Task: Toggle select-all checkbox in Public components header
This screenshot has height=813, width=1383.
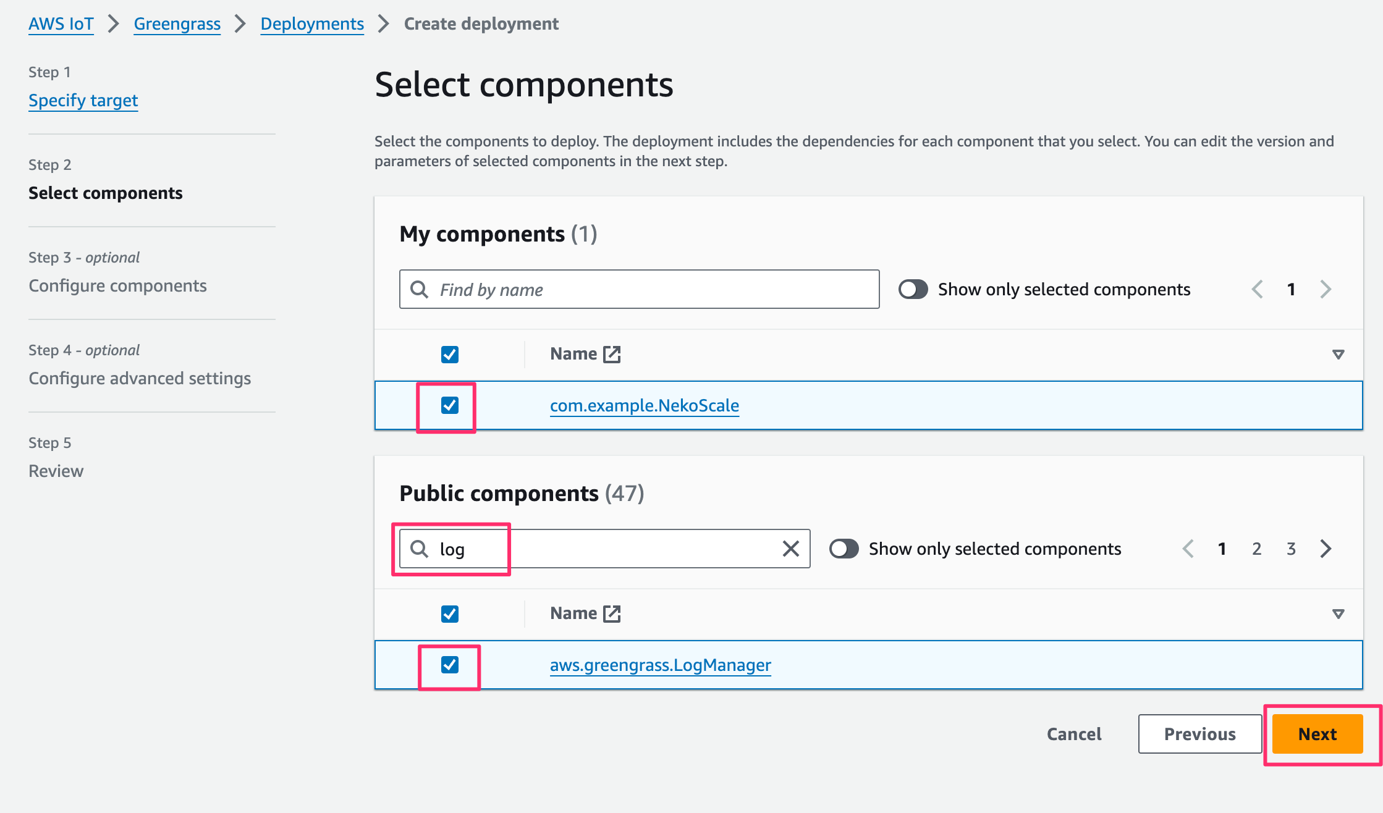Action: pyautogui.click(x=450, y=613)
